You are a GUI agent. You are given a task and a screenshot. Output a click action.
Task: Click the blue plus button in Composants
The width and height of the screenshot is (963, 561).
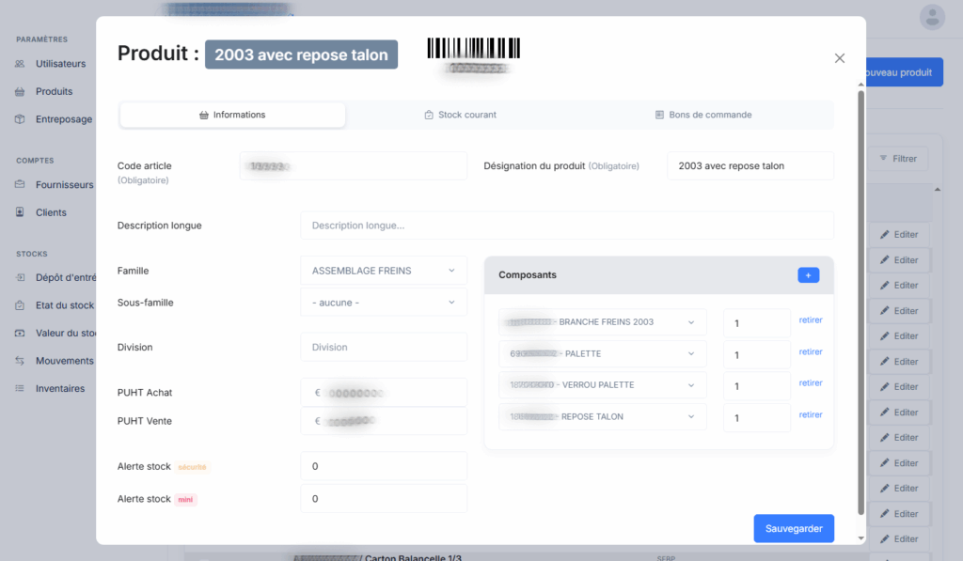click(808, 275)
